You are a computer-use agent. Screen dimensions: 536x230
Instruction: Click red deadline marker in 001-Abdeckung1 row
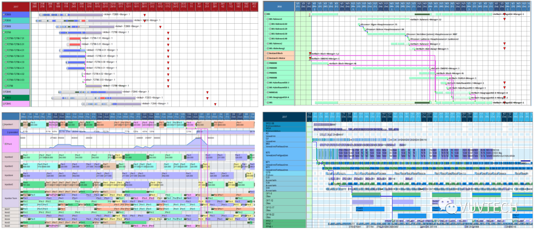[x=504, y=49]
